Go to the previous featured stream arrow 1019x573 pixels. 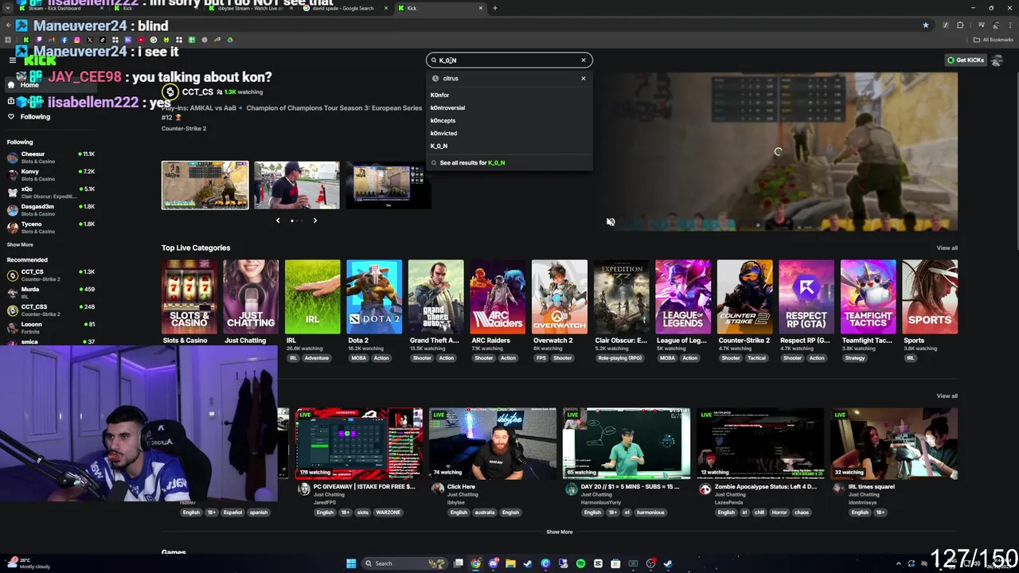pyautogui.click(x=278, y=220)
